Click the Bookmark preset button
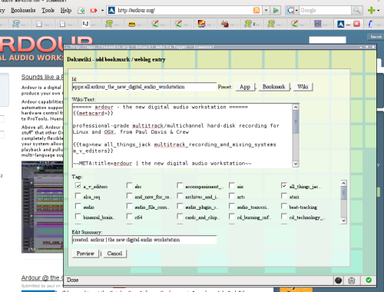The image size is (384, 292). coord(274,87)
